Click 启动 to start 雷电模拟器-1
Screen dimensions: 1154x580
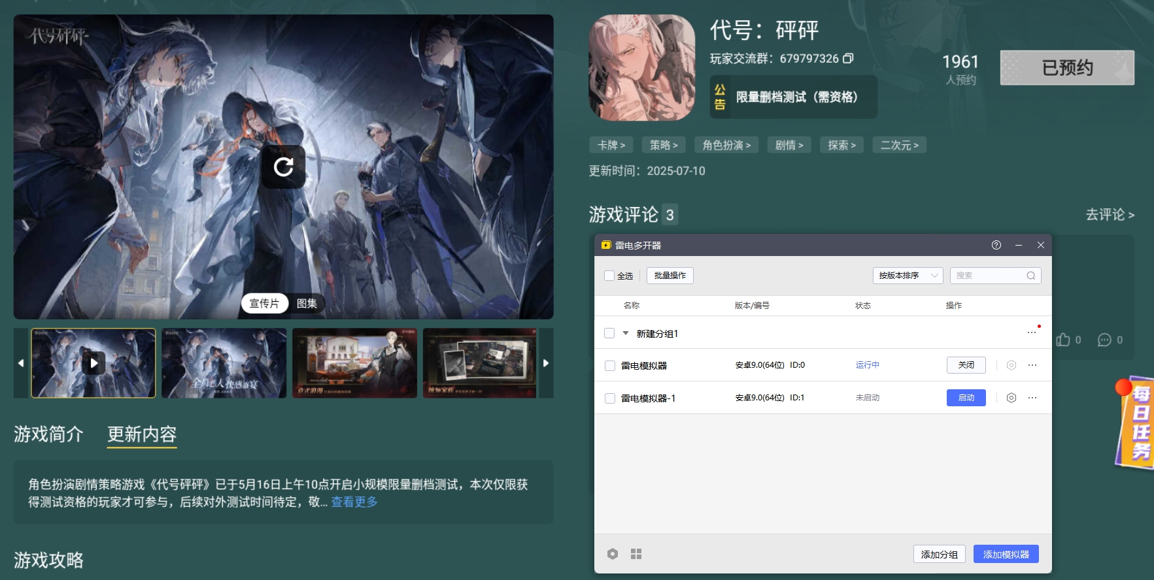966,398
